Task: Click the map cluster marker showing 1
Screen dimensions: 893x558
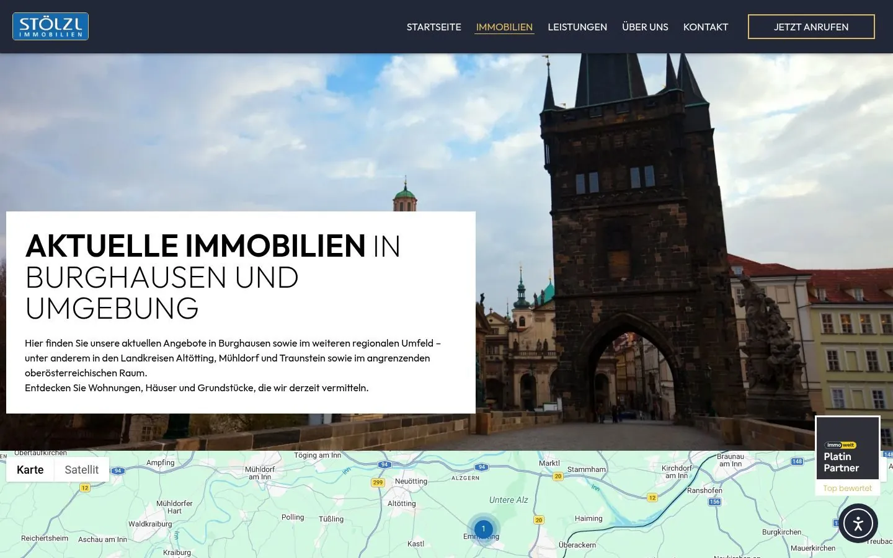Action: click(483, 529)
